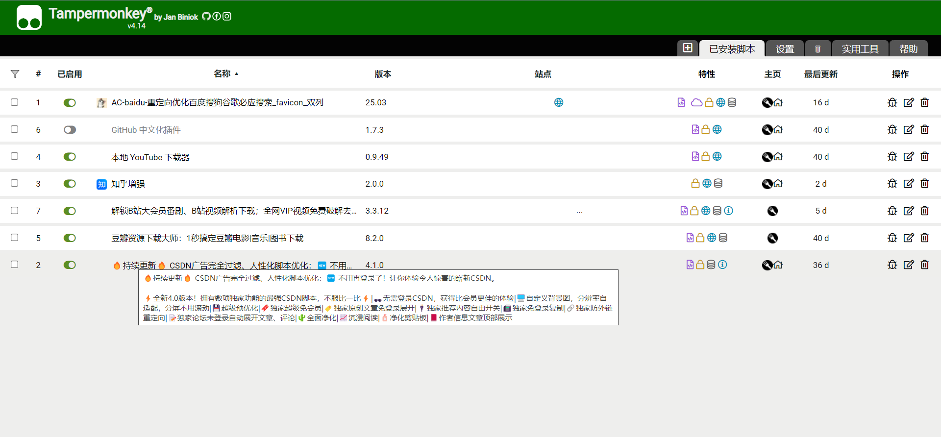941x437 pixels.
Task: Open the 设置 tab
Action: point(785,49)
